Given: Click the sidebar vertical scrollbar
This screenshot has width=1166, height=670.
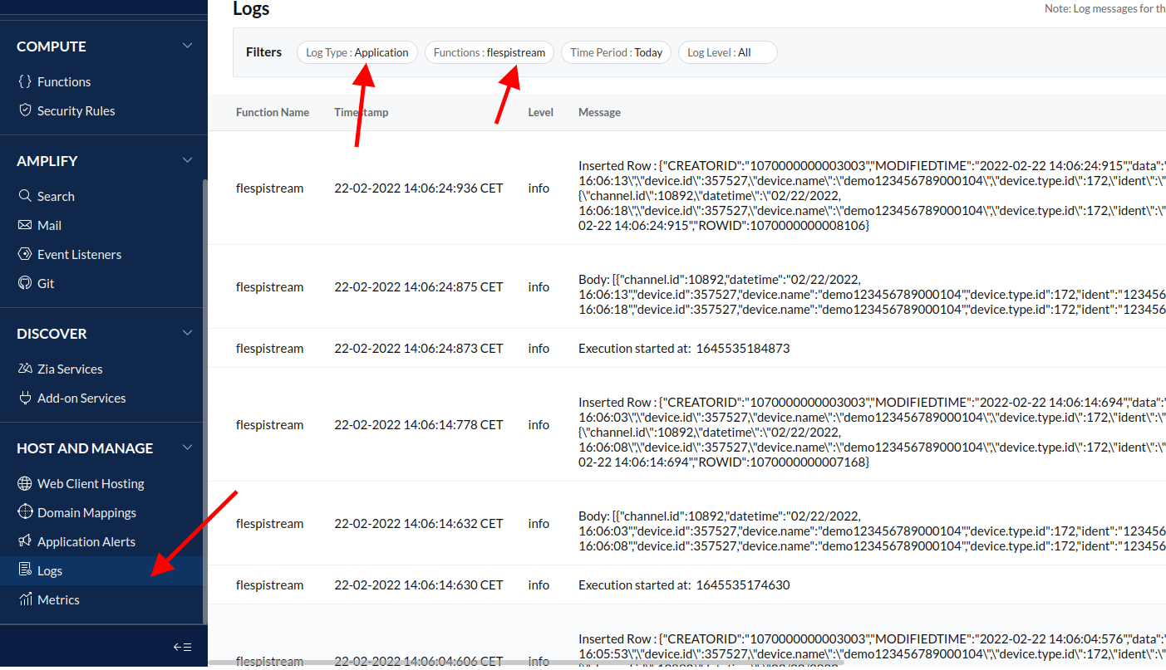Looking at the screenshot, I should 204,401.
